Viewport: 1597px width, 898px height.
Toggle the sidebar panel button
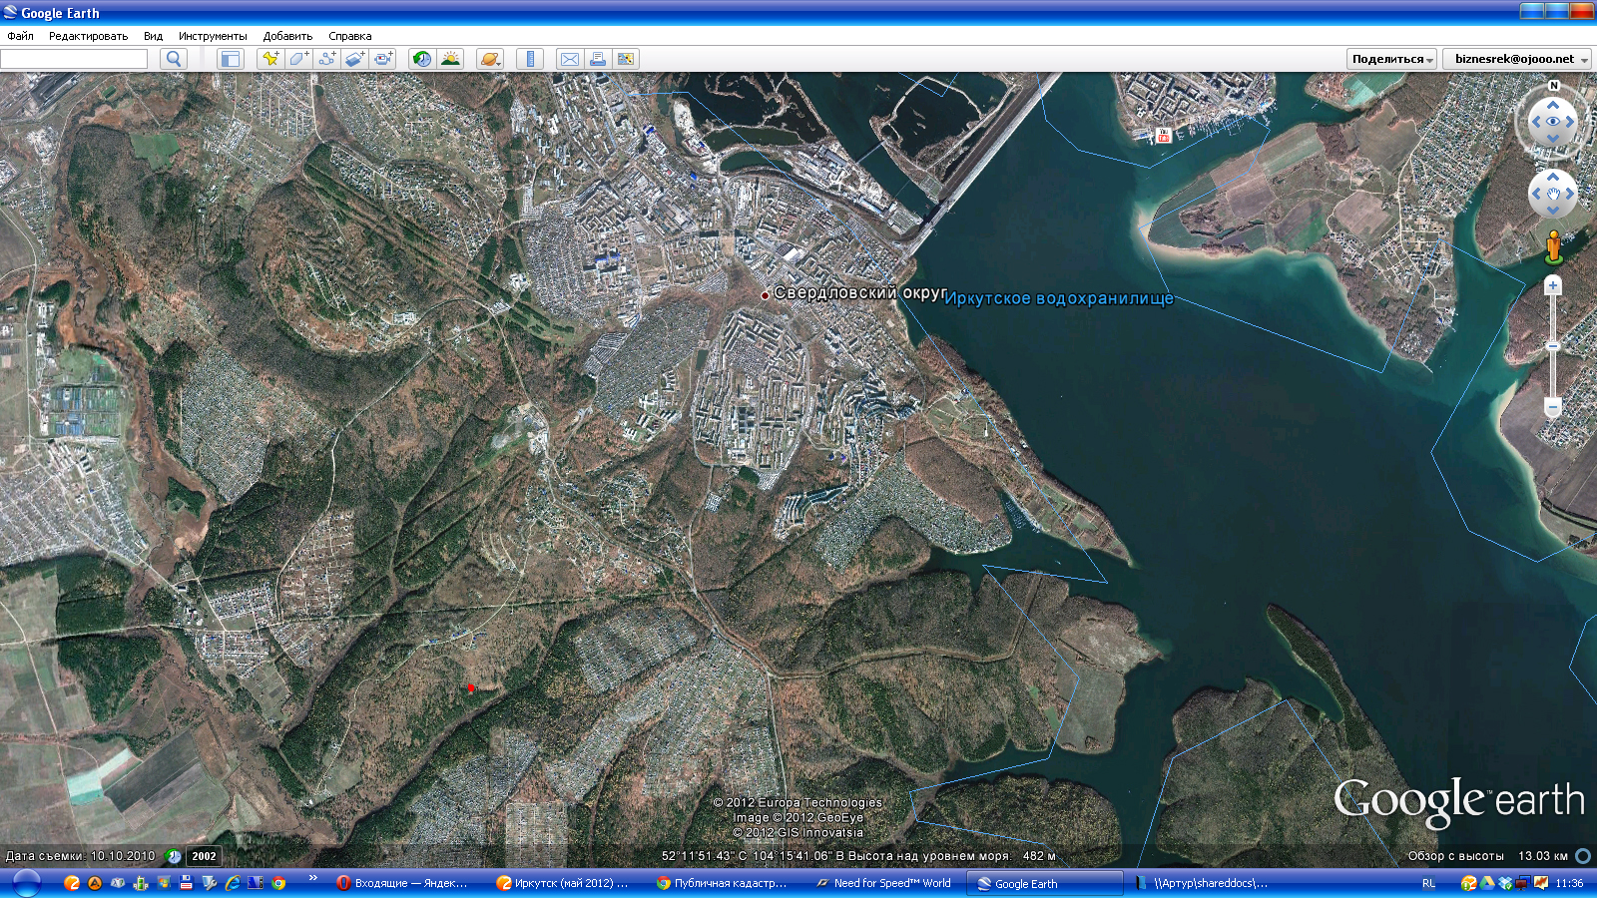point(231,59)
